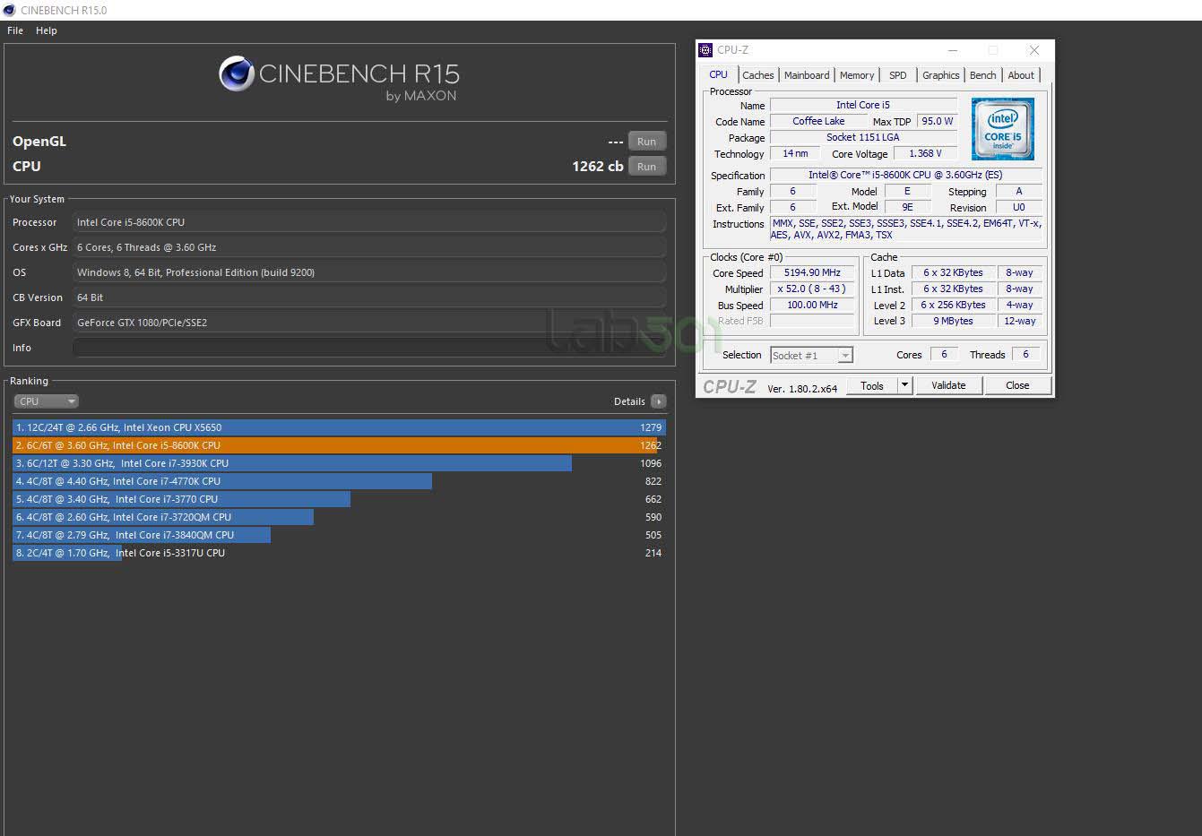
Task: Expand the Tools dropdown arrow in CPU-Z
Action: pos(904,385)
